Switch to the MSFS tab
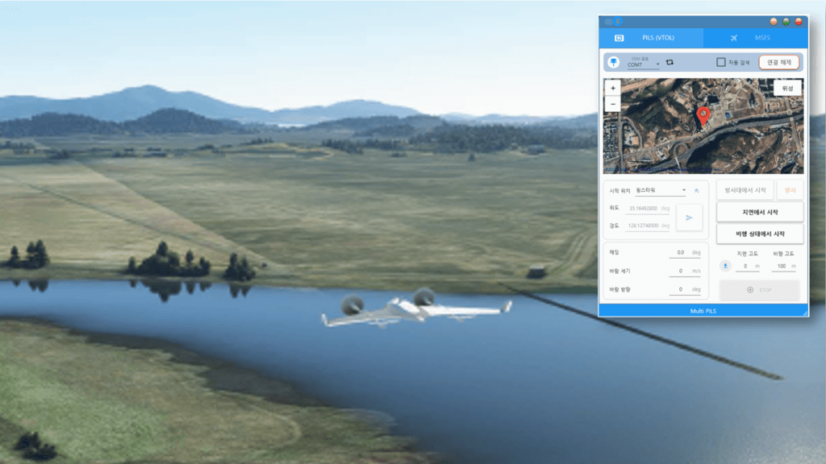Viewport: 826px width, 464px height. click(754, 38)
